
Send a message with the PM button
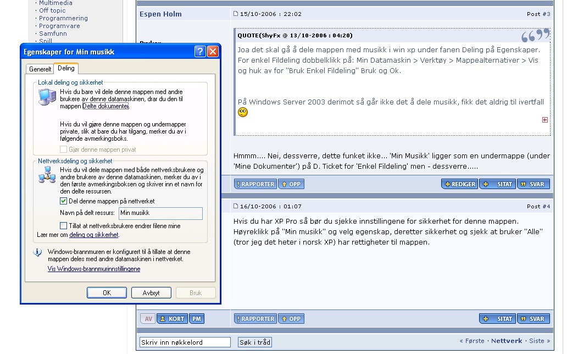tap(197, 319)
